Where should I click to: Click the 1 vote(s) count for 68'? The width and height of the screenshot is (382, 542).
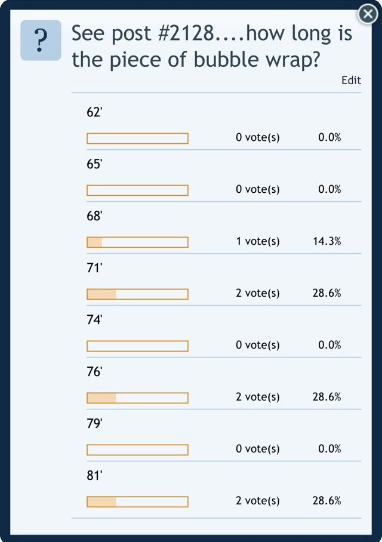tap(257, 241)
